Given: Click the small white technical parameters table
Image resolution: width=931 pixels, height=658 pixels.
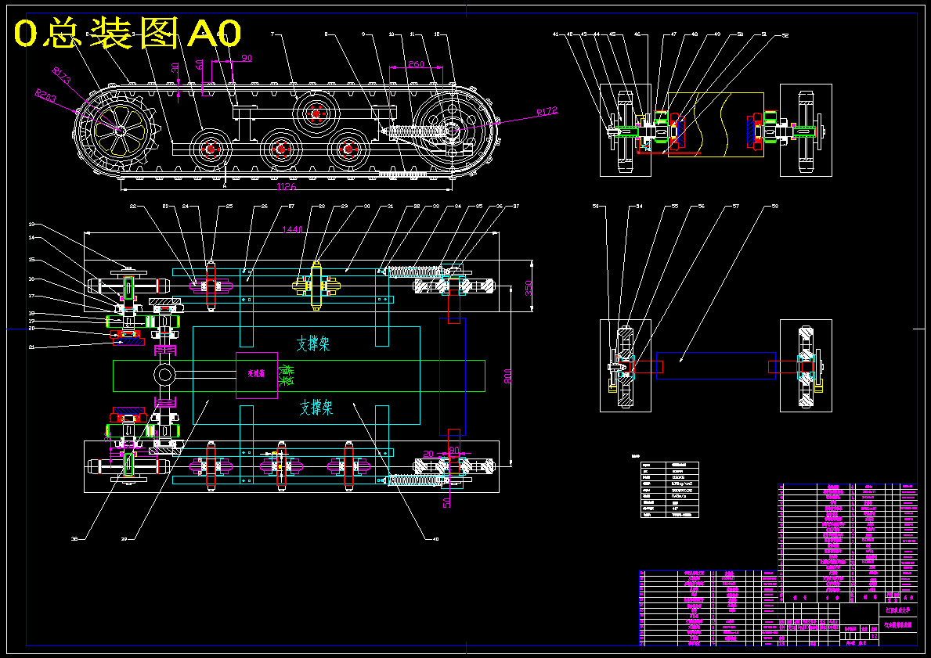Looking at the screenshot, I should 669,490.
